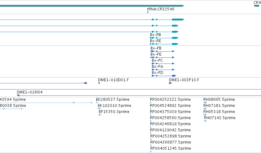Click the RP004051245.5prime arrow glyph
Image resolution: width=261 pixels, height=153 pixels.
coord(151,151)
